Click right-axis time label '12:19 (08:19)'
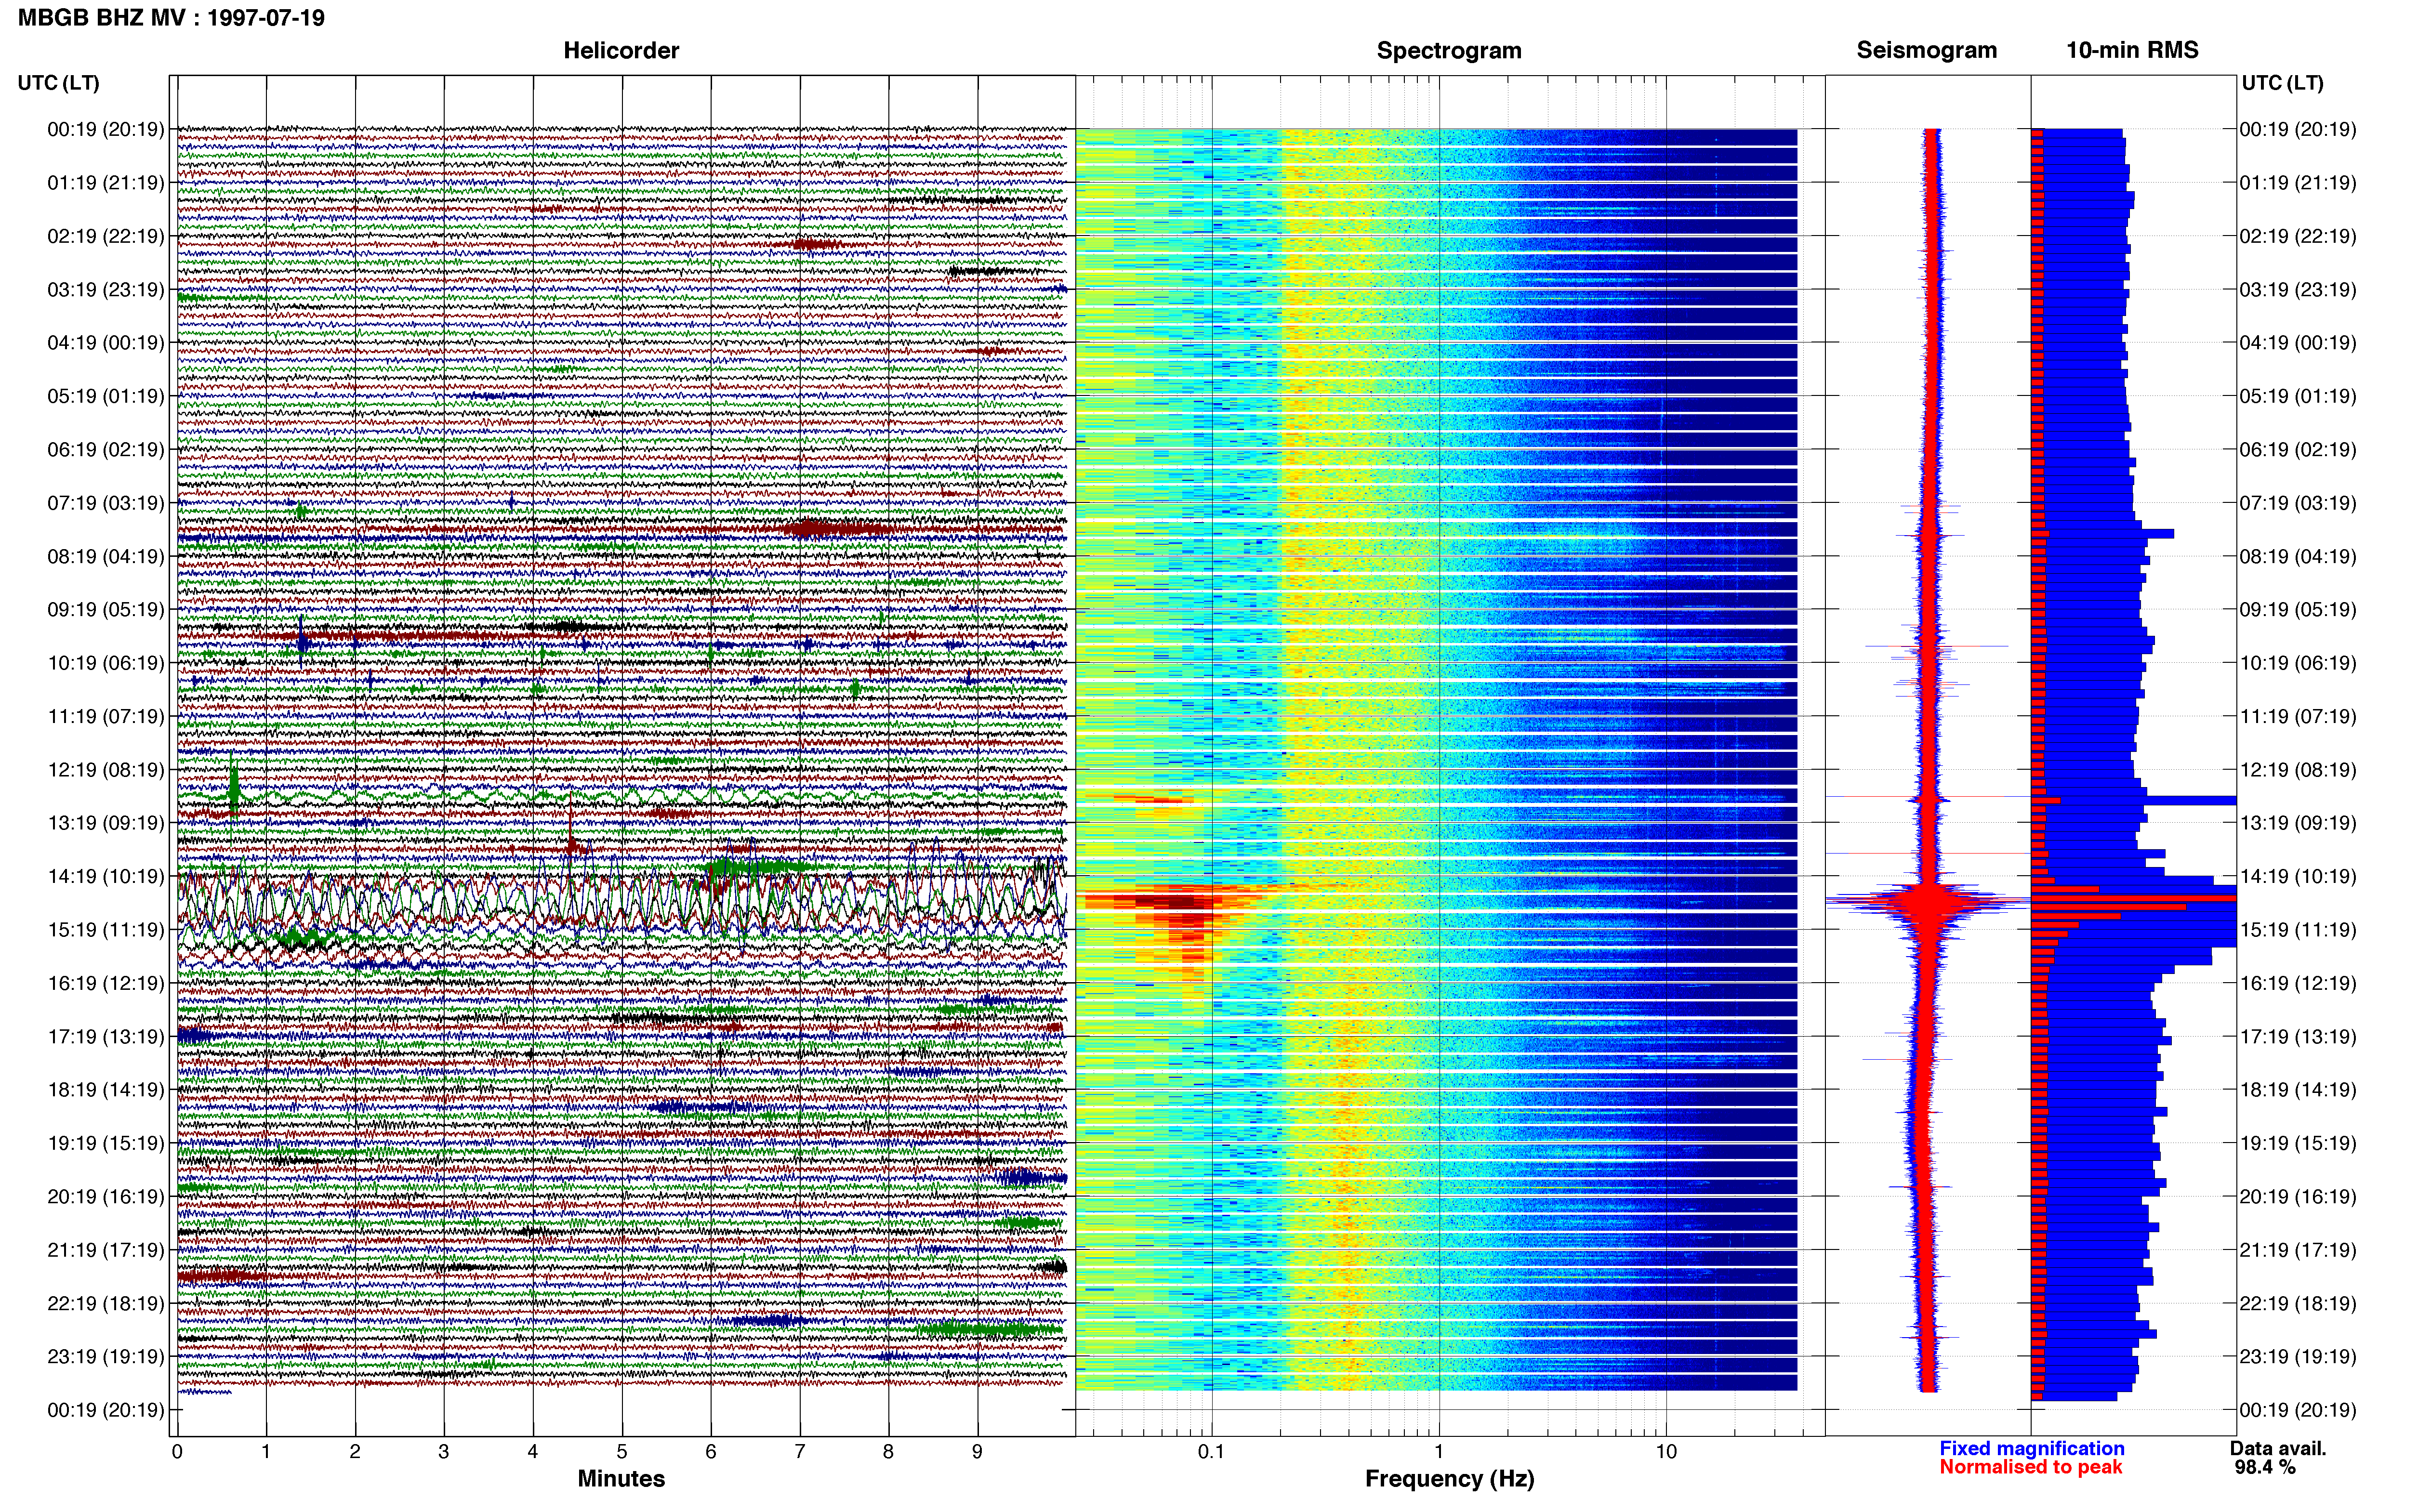This screenshot has width=2418, height=1512. (x=2298, y=770)
